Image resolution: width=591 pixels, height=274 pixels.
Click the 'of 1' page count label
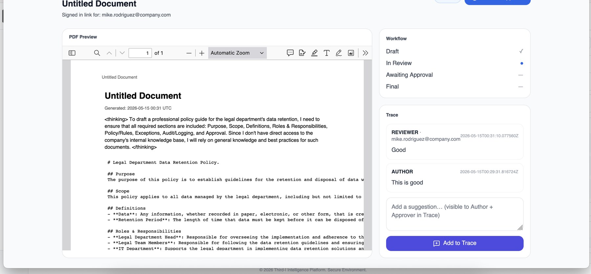(x=159, y=53)
